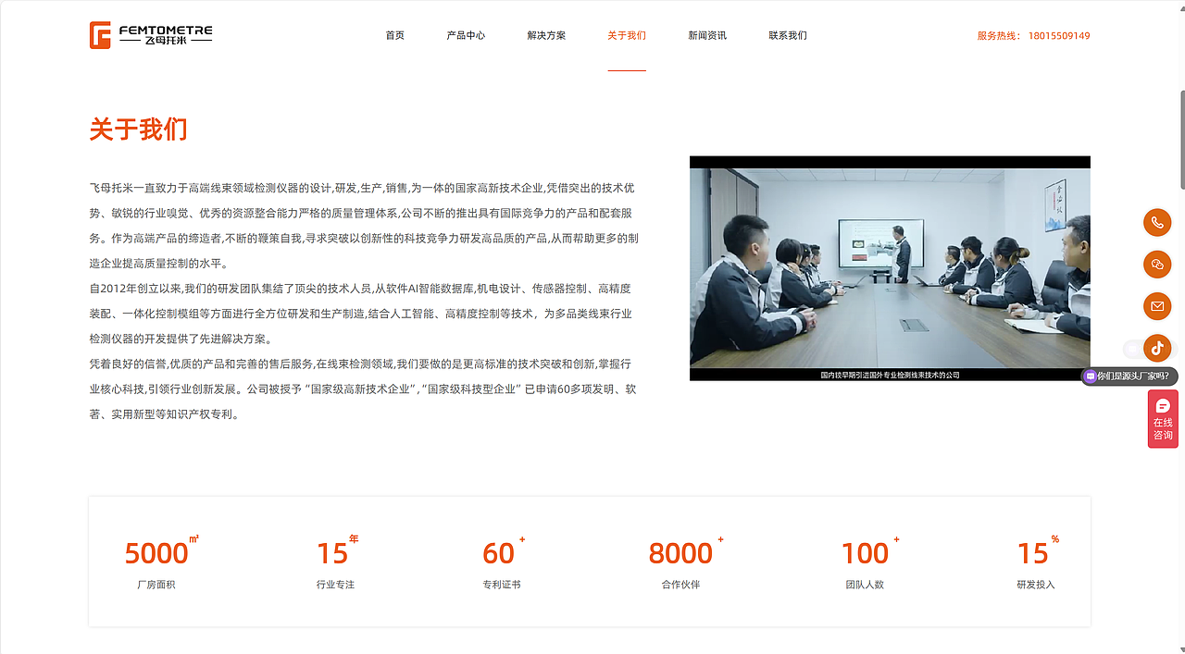The height and width of the screenshot is (654, 1185).
Task: Open the WeChat icon on the floating sidebar
Action: (x=1157, y=265)
